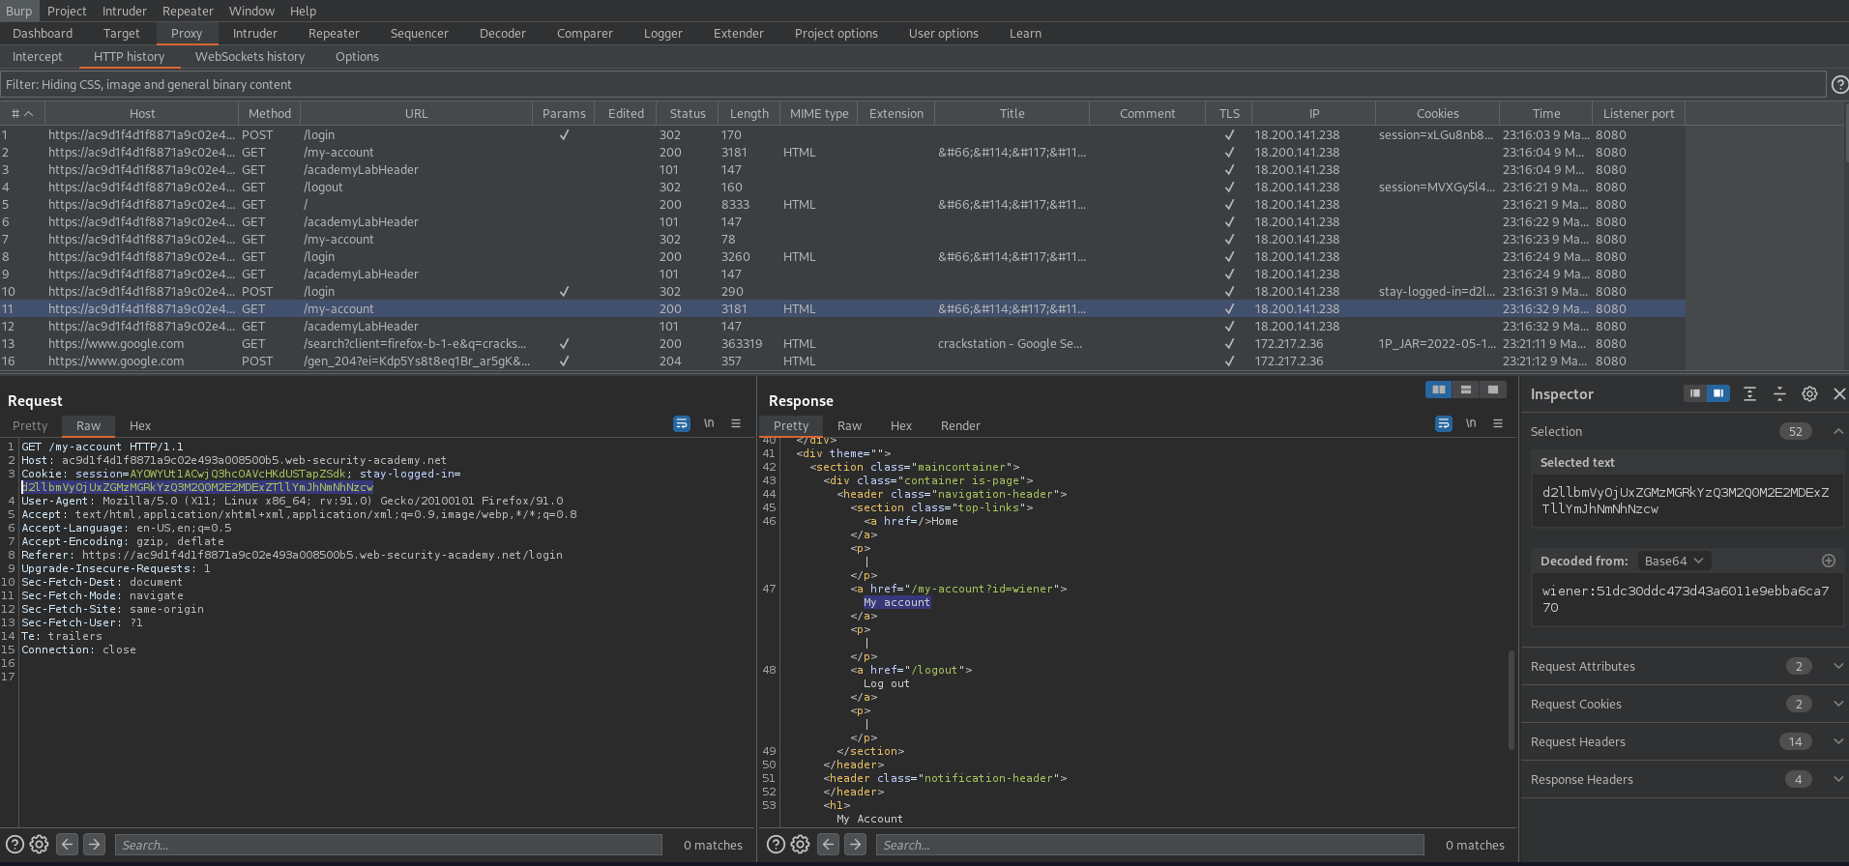Dock Inspector panel to the left
Screen dimensions: 1849x866
click(1694, 393)
